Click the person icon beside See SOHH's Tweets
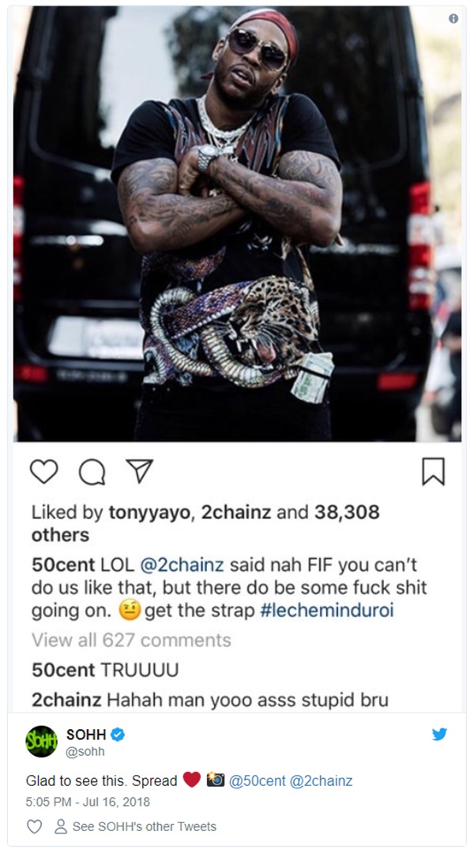 tap(61, 827)
